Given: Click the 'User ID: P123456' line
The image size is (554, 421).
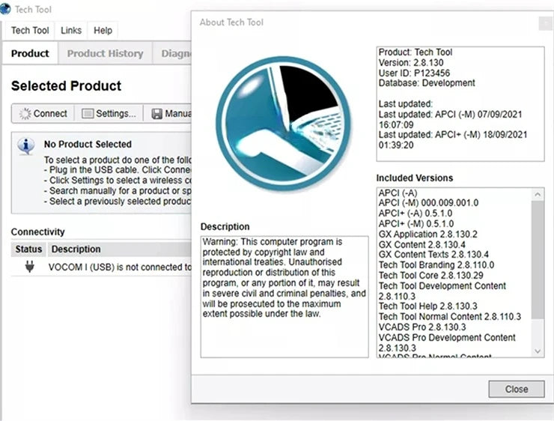Looking at the screenshot, I should pyautogui.click(x=414, y=73).
